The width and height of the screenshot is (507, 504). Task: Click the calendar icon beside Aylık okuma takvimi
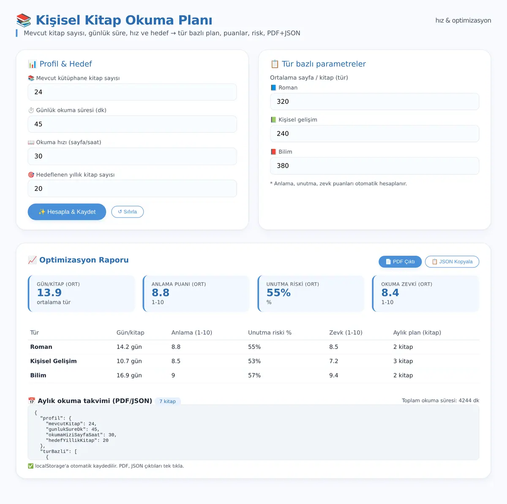click(32, 401)
